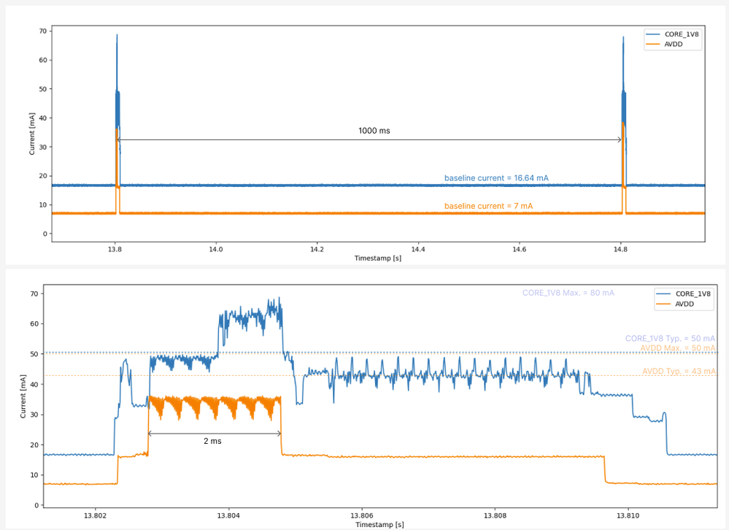Click the 70 y-axis tick in upper chart
729x530 pixels.
(x=43, y=31)
